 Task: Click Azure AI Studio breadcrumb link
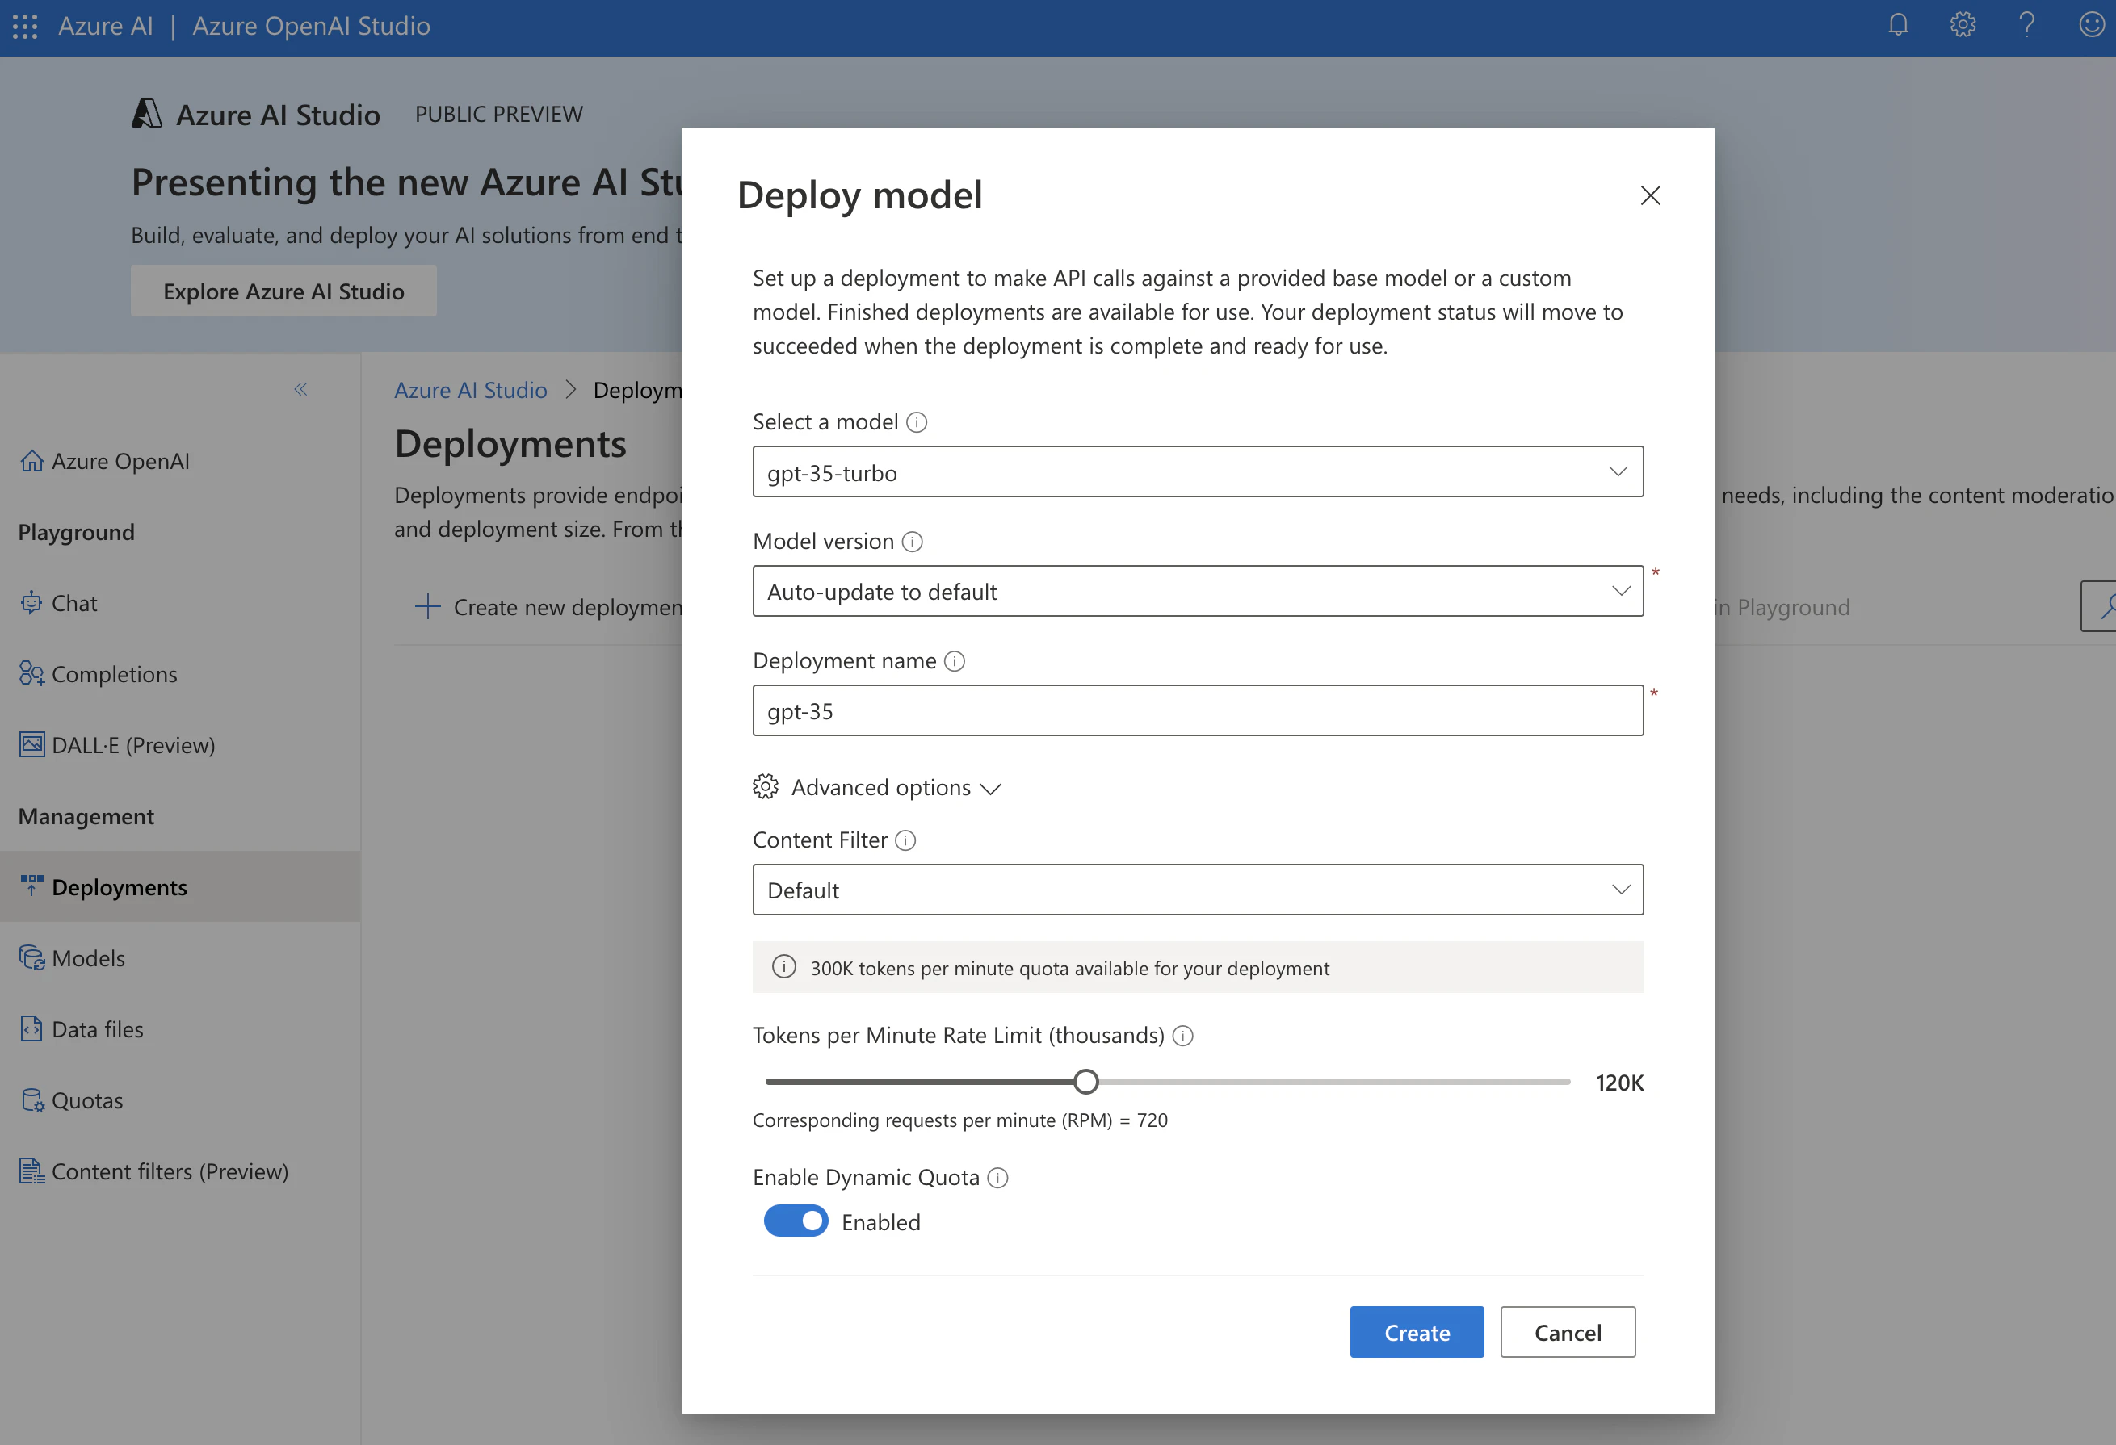pyautogui.click(x=471, y=391)
